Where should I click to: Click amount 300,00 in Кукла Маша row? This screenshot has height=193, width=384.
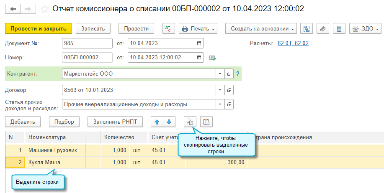tap(216, 162)
